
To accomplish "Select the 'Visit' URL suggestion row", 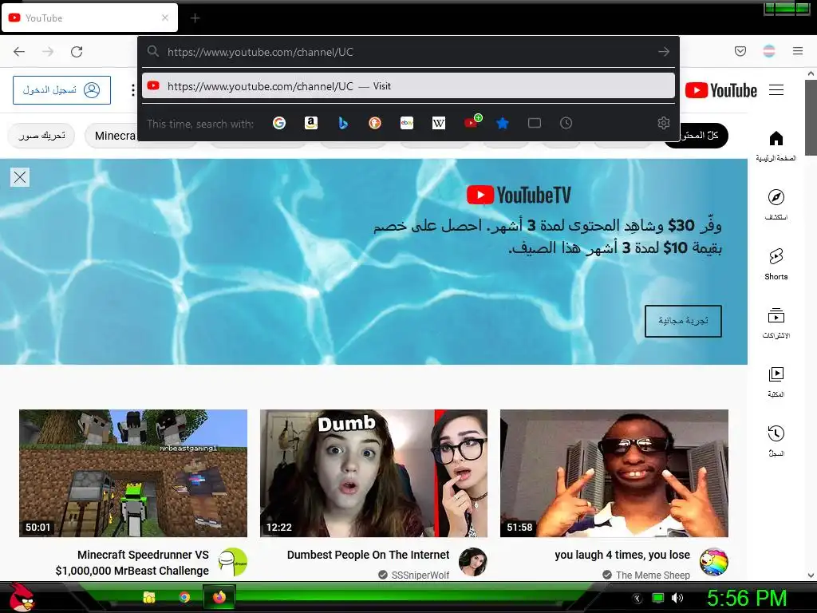I will click(x=408, y=86).
